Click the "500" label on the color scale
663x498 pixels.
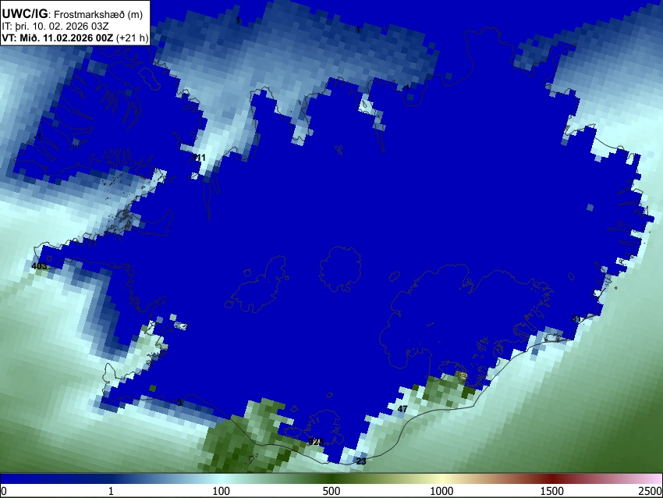[331, 491]
